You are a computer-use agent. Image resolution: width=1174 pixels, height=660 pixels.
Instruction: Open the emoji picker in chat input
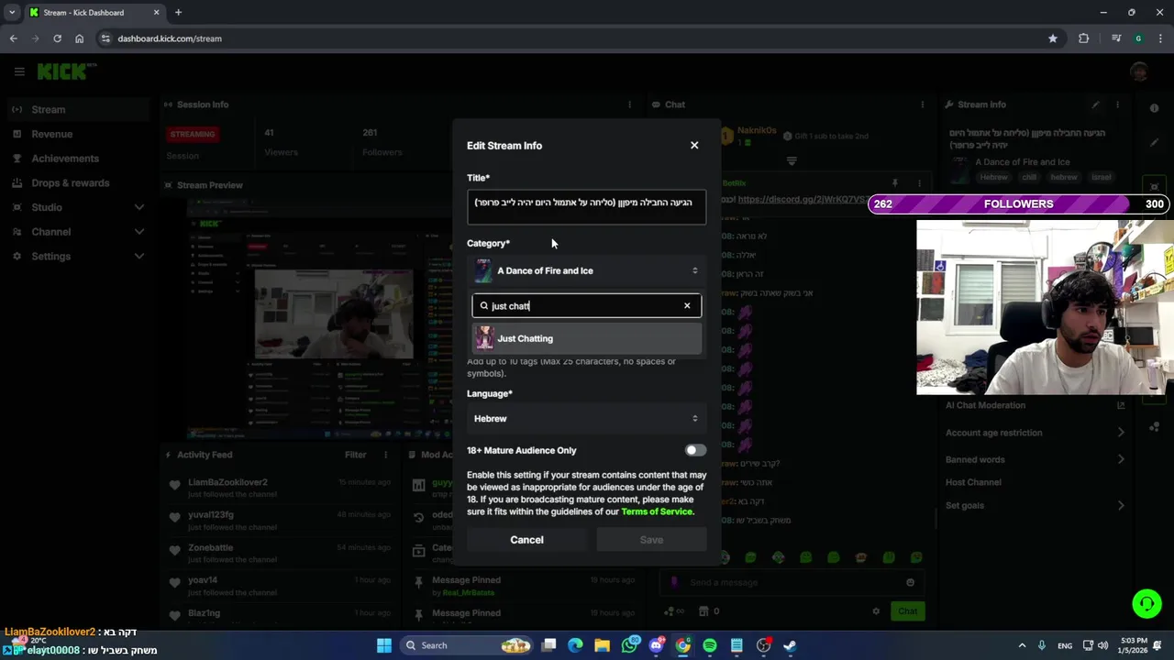click(x=910, y=582)
